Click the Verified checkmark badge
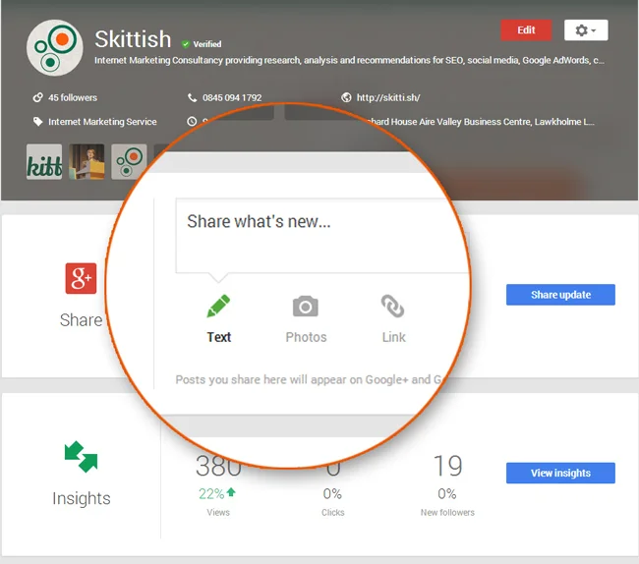The image size is (639, 564). click(x=186, y=44)
